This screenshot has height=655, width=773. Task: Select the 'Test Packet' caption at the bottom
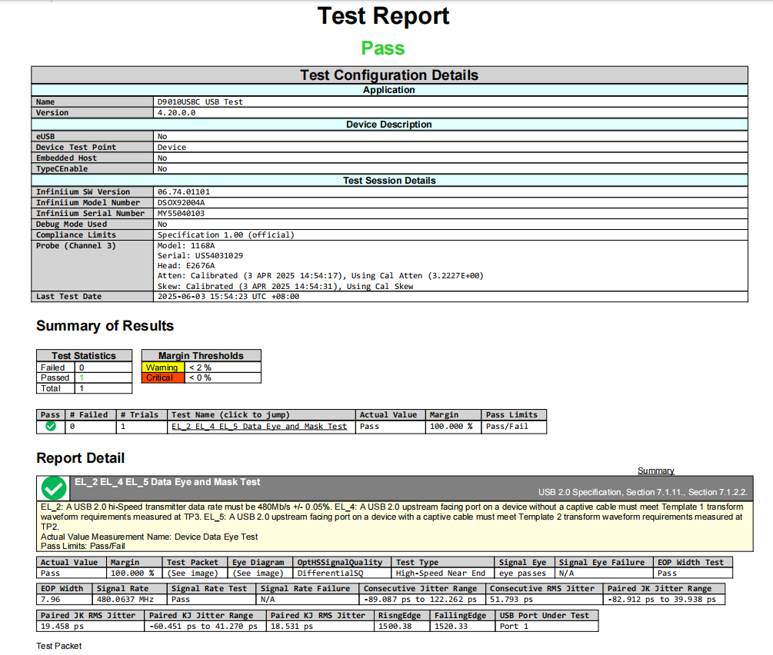tap(58, 646)
